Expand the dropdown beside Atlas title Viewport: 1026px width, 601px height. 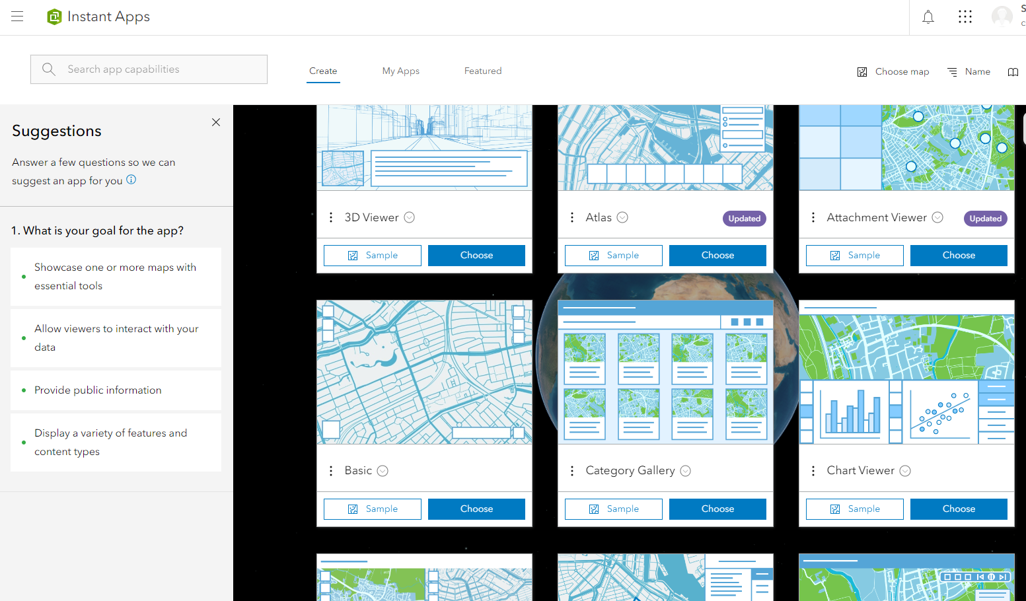click(x=622, y=217)
